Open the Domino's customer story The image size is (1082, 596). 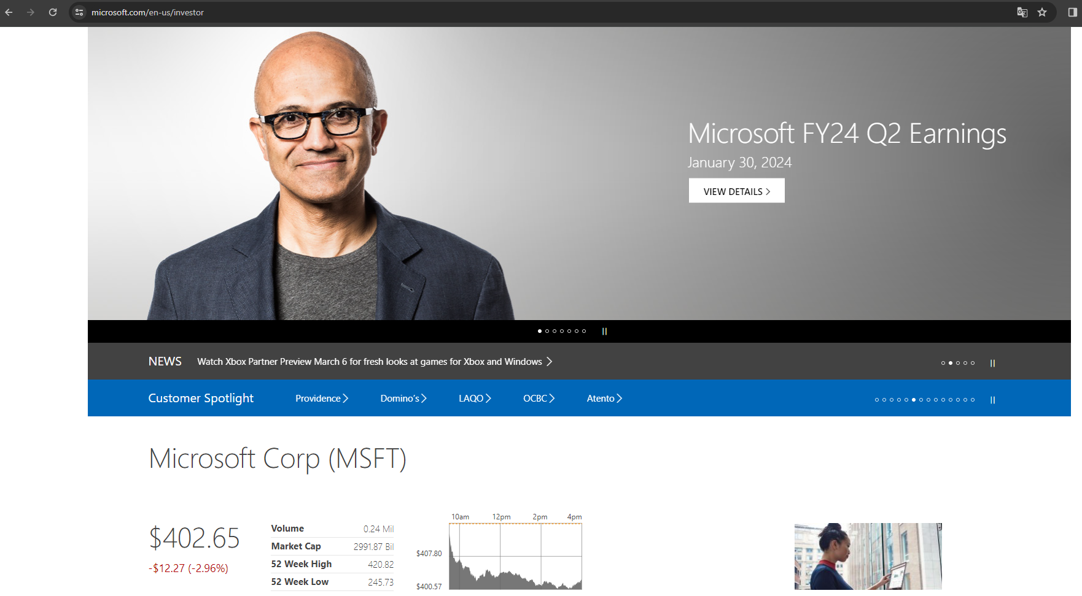[x=403, y=399]
